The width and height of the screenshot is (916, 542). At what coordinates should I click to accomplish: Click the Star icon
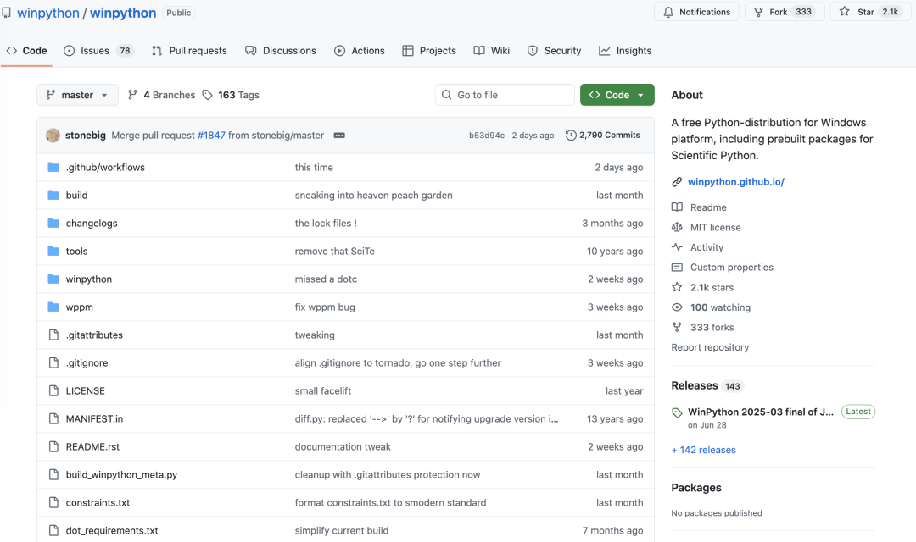[844, 12]
